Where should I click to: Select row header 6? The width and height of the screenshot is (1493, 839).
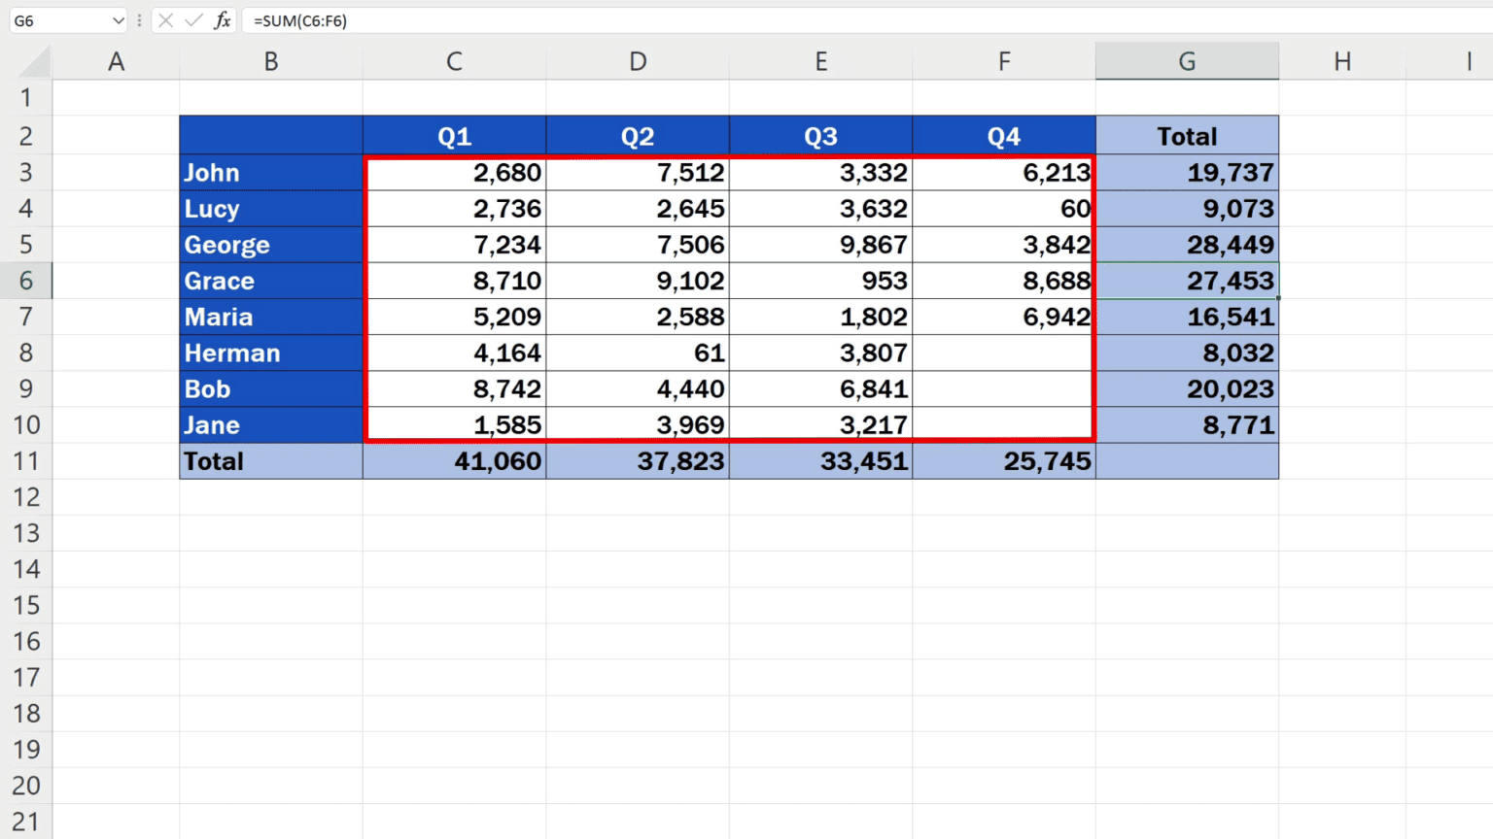[26, 280]
